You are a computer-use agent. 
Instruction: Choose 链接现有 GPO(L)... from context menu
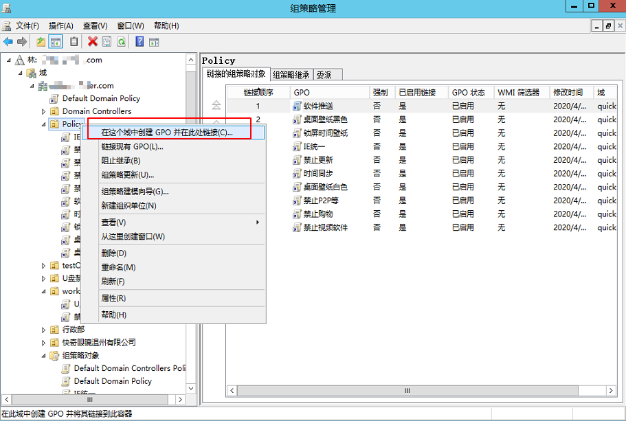point(132,146)
